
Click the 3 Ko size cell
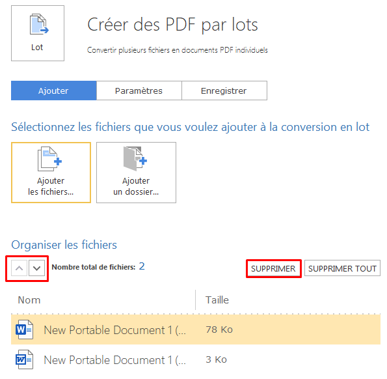coord(216,359)
